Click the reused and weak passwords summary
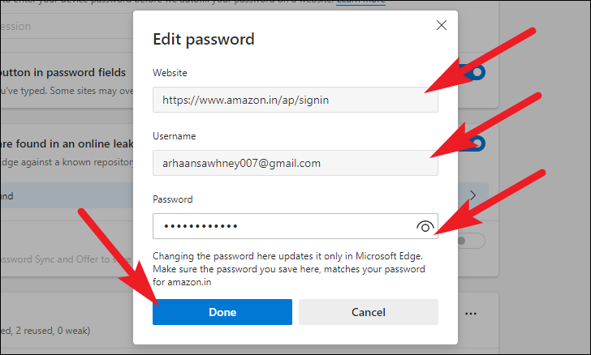Image resolution: width=591 pixels, height=355 pixels. pyautogui.click(x=49, y=331)
